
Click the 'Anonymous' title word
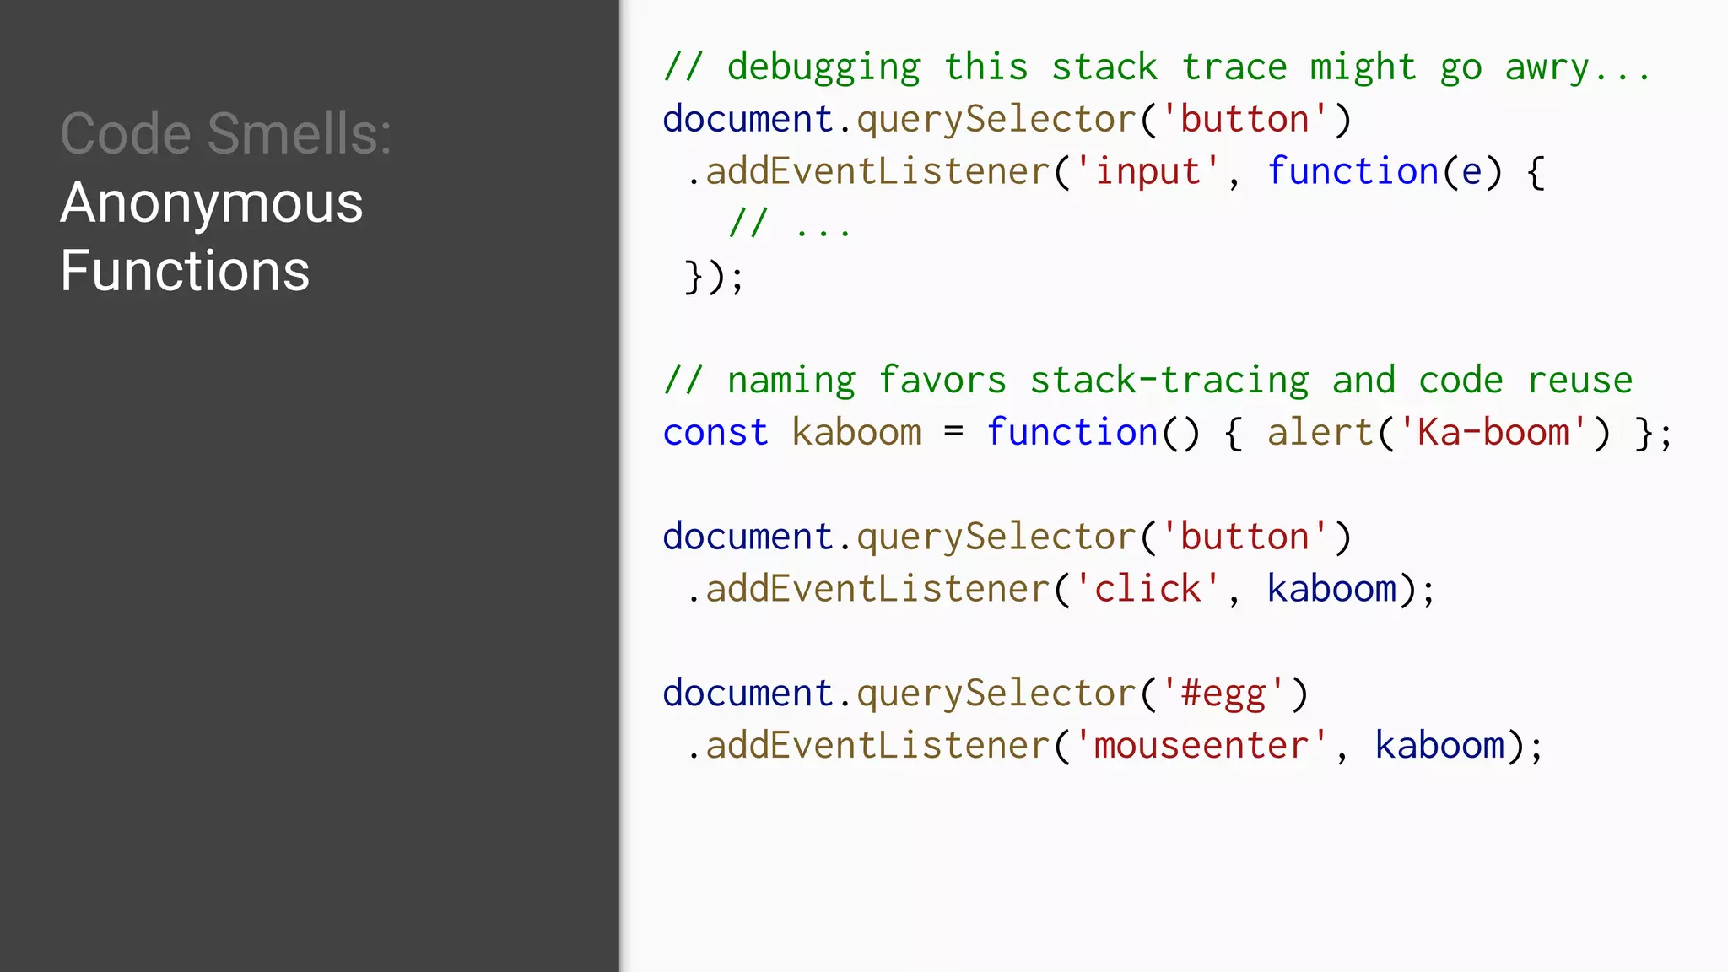click(x=212, y=205)
